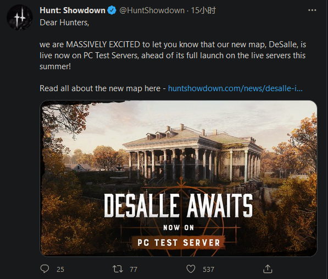This screenshot has height=279, width=328.
Task: Click the PC TEST SERVER banner in image
Action: (x=179, y=243)
